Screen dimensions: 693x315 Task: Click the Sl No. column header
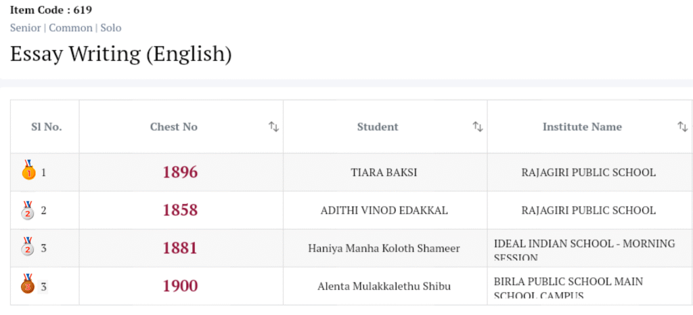[46, 127]
